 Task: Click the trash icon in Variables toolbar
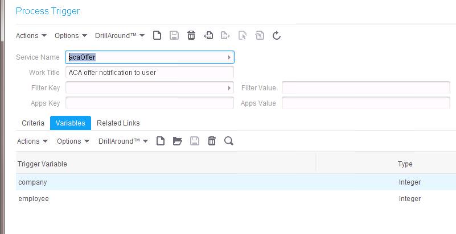click(212, 141)
